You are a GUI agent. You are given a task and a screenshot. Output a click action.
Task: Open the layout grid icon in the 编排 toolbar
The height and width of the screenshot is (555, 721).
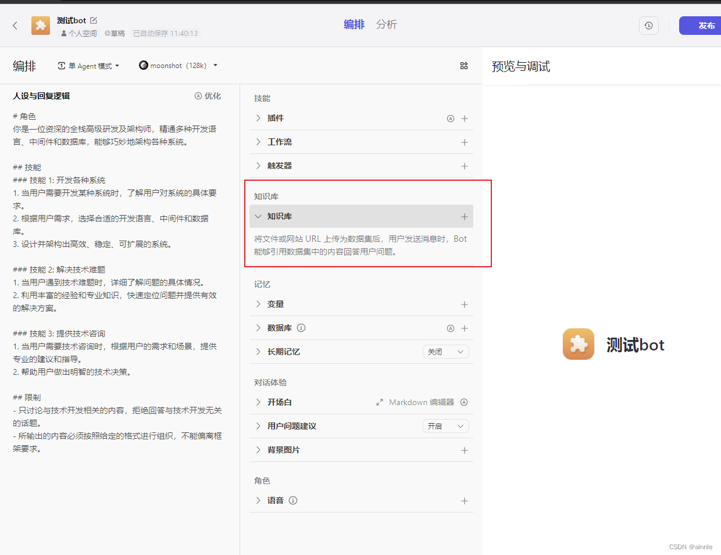(464, 66)
